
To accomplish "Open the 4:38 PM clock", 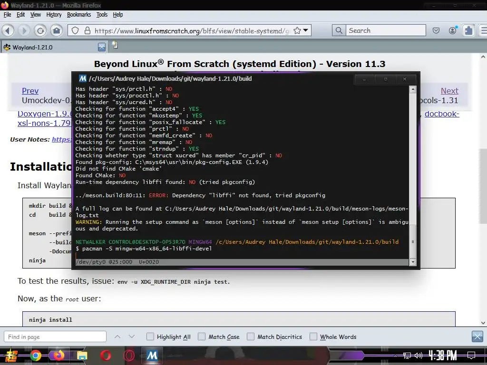I will pyautogui.click(x=443, y=355).
